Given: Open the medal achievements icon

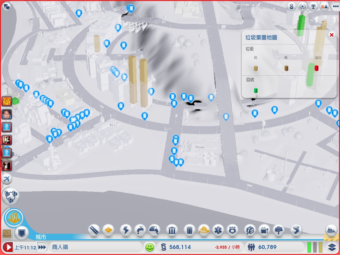Looking at the screenshot, I should click(x=292, y=7).
